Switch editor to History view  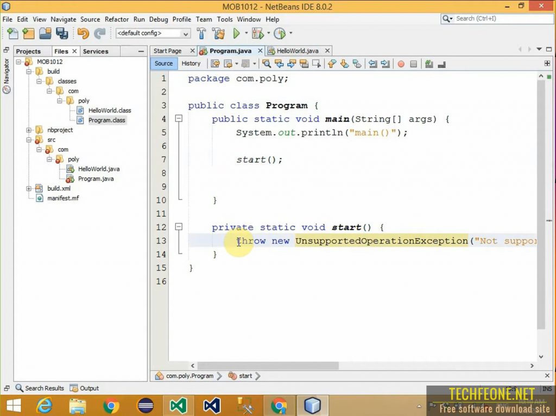tap(191, 64)
